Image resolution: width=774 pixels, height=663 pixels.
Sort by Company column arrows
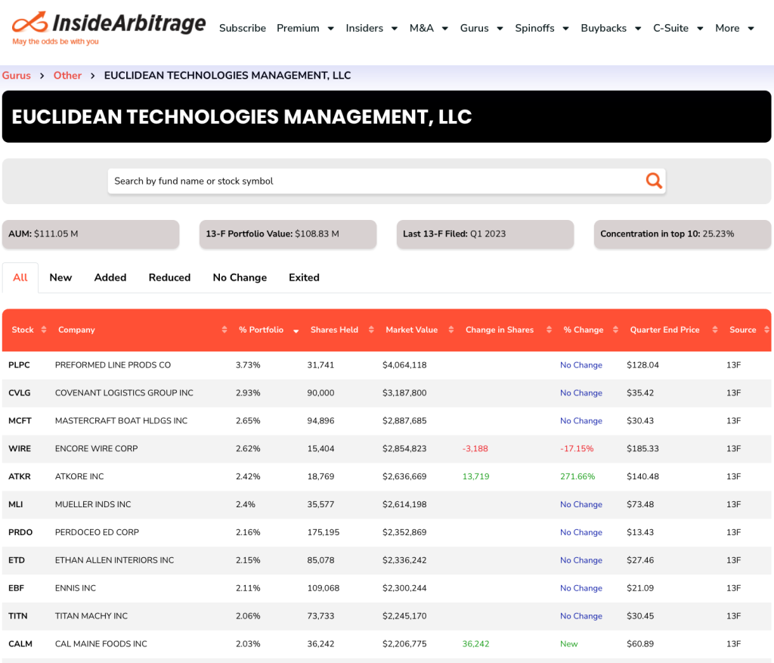pos(224,330)
